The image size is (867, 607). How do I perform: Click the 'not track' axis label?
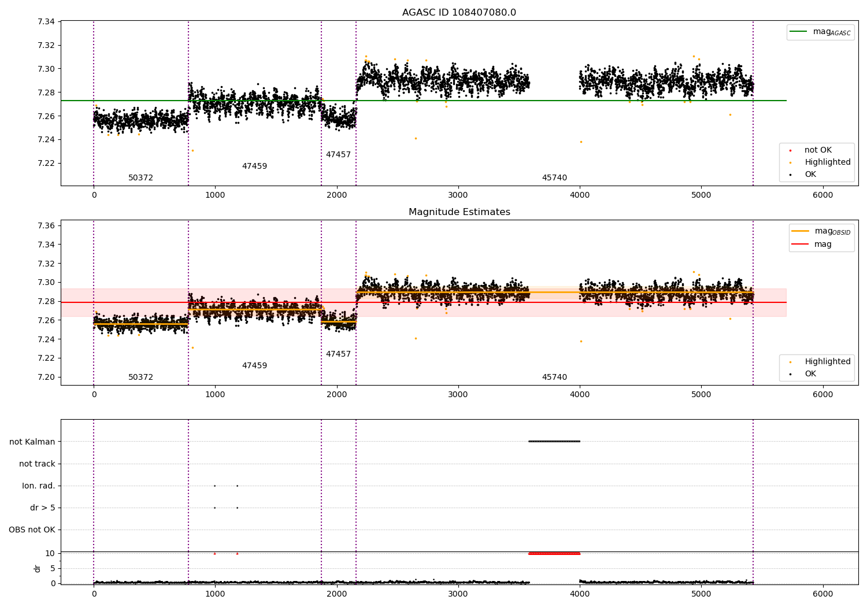37,464
